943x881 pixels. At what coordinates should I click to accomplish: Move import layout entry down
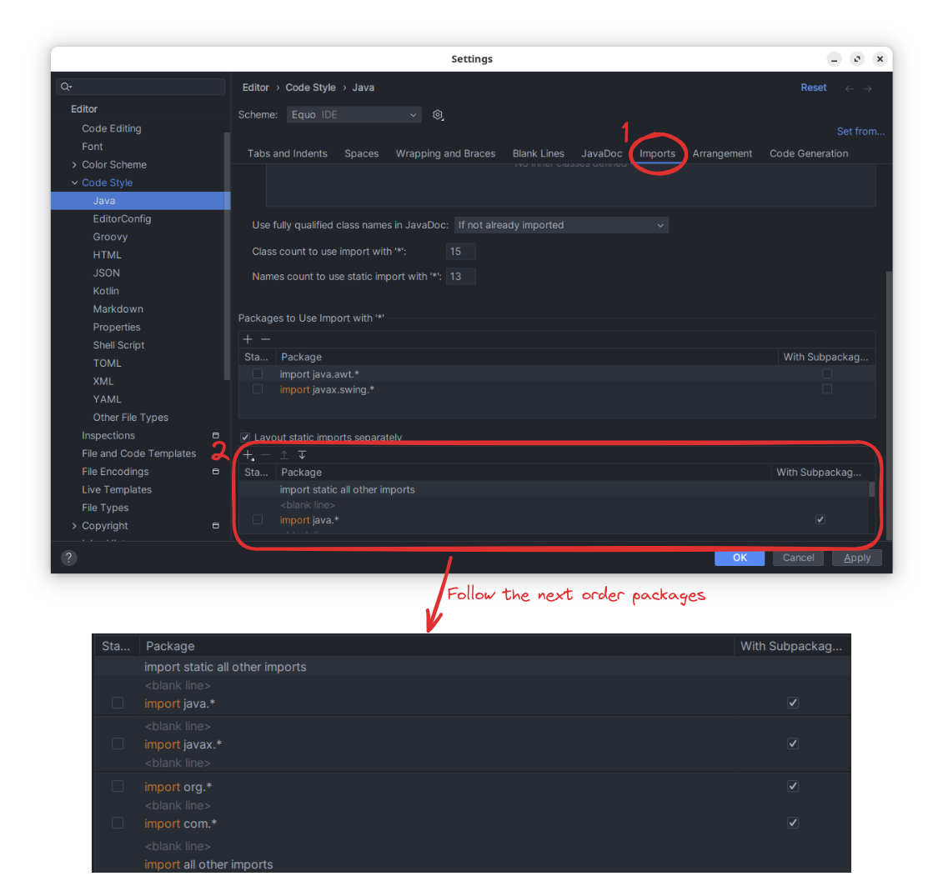302,455
